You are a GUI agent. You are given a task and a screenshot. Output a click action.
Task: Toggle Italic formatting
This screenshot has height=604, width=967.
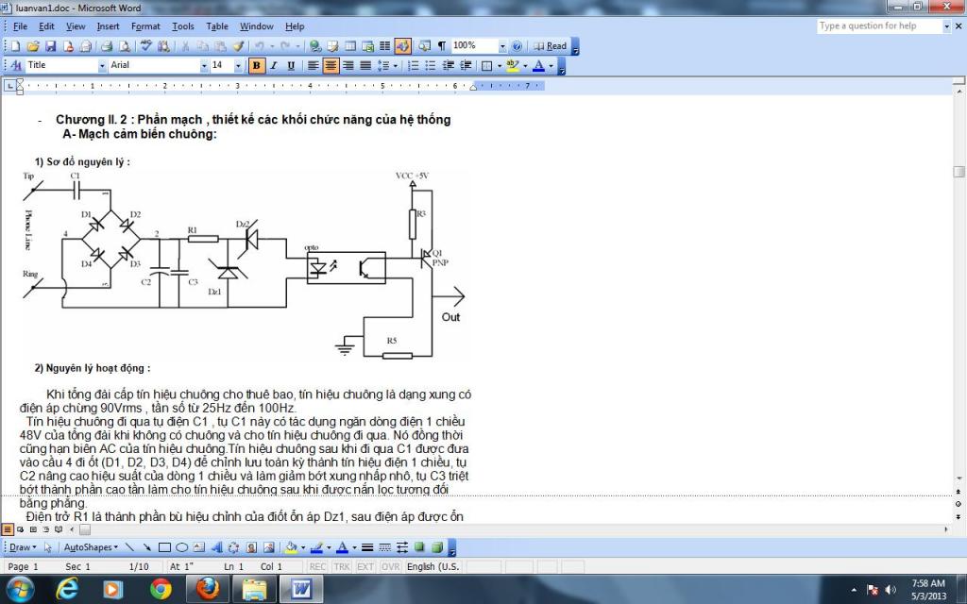tap(274, 65)
